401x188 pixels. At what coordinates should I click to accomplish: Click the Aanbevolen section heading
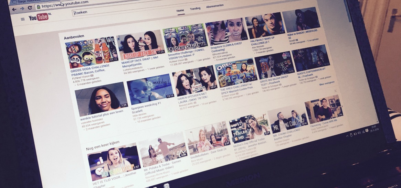click(x=74, y=37)
